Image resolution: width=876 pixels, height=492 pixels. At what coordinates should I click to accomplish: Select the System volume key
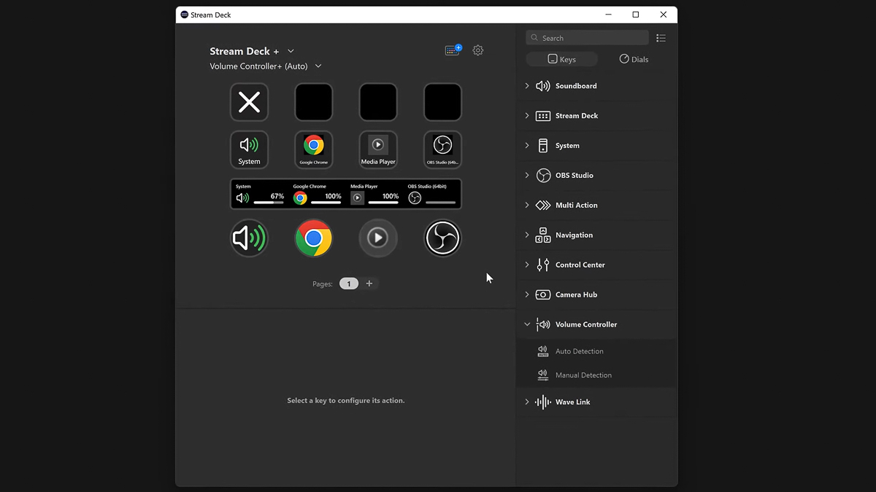coord(249,149)
